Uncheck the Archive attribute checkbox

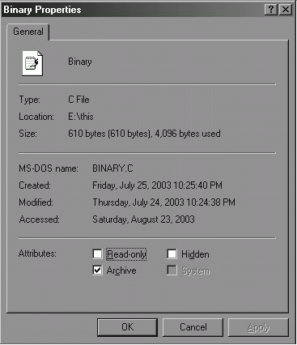97,270
